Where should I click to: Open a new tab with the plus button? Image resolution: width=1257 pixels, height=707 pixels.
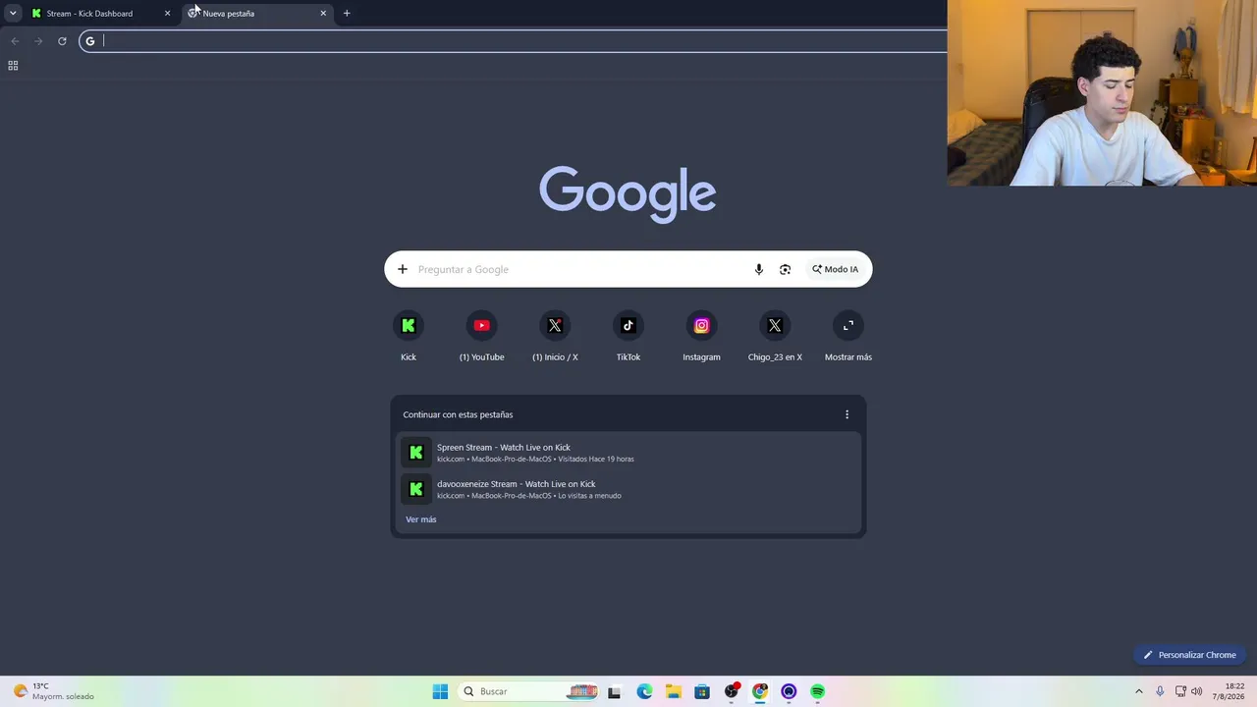pyautogui.click(x=347, y=14)
